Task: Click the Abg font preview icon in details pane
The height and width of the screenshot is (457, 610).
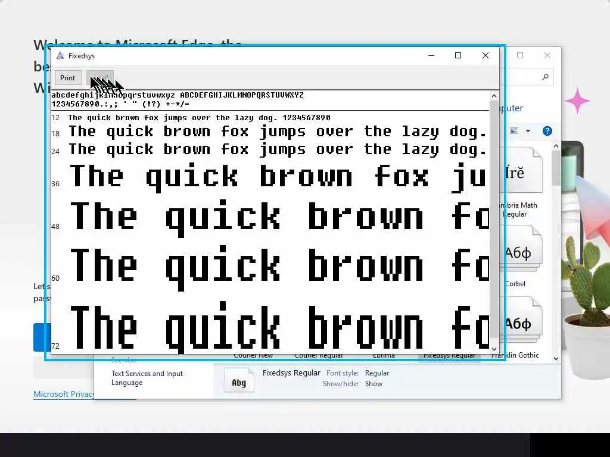Action: [239, 381]
